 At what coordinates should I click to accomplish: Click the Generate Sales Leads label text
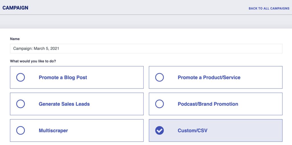click(x=64, y=104)
